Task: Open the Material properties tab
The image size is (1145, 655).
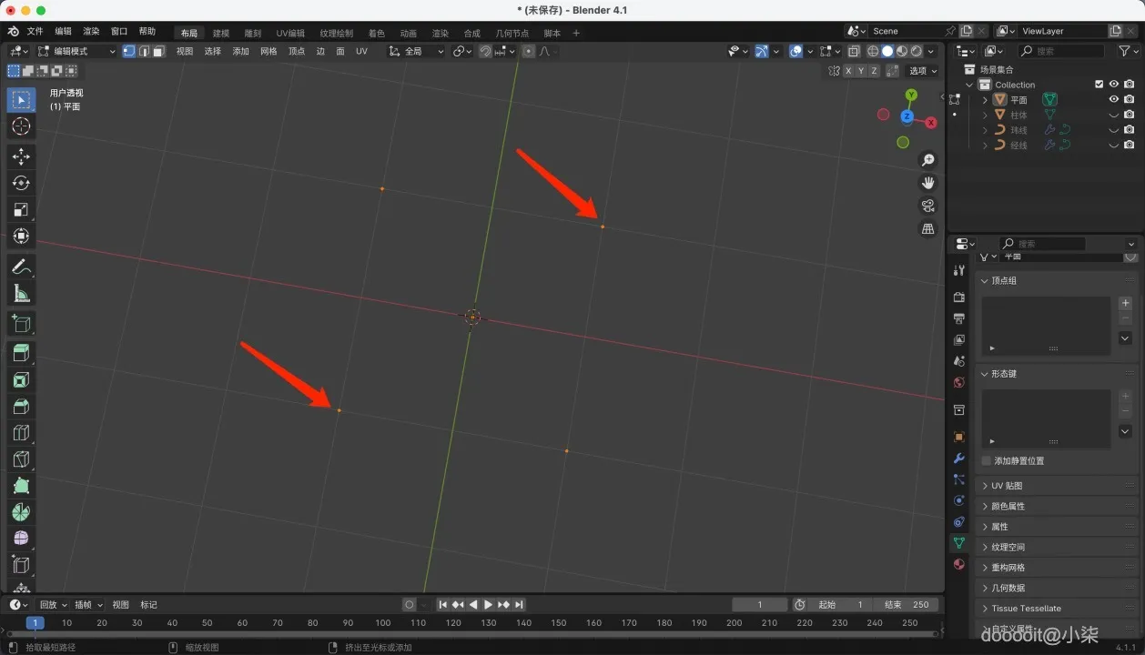Action: [958, 564]
